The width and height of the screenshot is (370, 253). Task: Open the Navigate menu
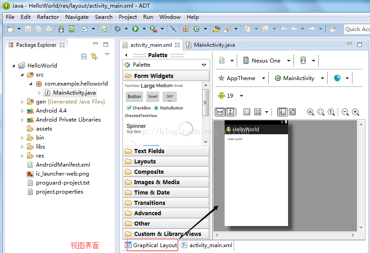[77, 17]
